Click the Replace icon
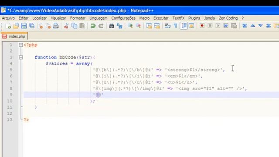The width and height of the screenshot is (279, 157). point(119,26)
